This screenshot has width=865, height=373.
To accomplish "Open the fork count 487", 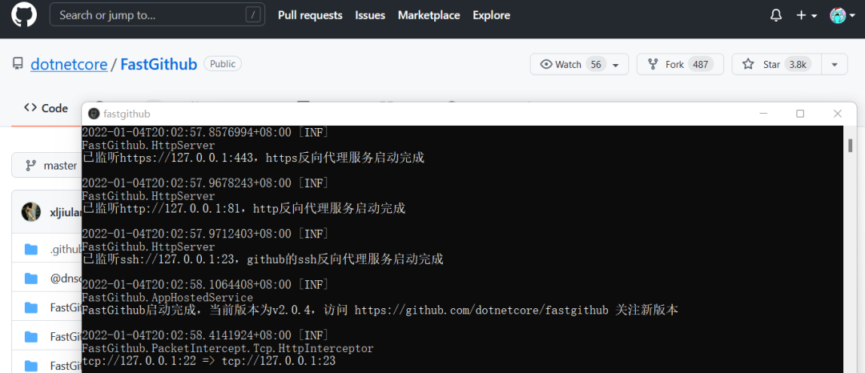I will (701, 65).
